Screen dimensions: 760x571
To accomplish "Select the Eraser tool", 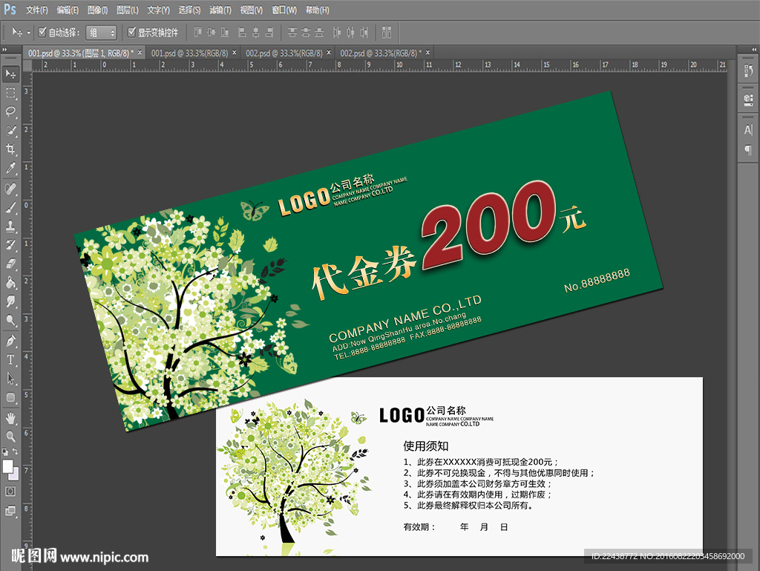I will coord(10,264).
